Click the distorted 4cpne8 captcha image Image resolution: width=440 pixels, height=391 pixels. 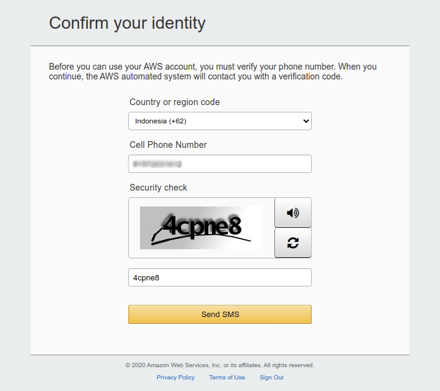click(x=201, y=226)
